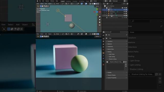Screen dimensions: 164x92
Task: Set top viewport to wireframe shading
Action: 93,4
